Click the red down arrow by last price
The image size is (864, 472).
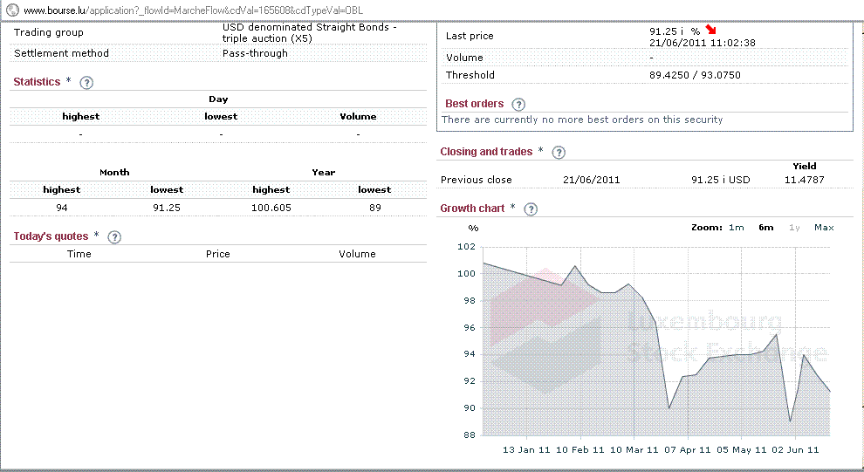click(710, 31)
